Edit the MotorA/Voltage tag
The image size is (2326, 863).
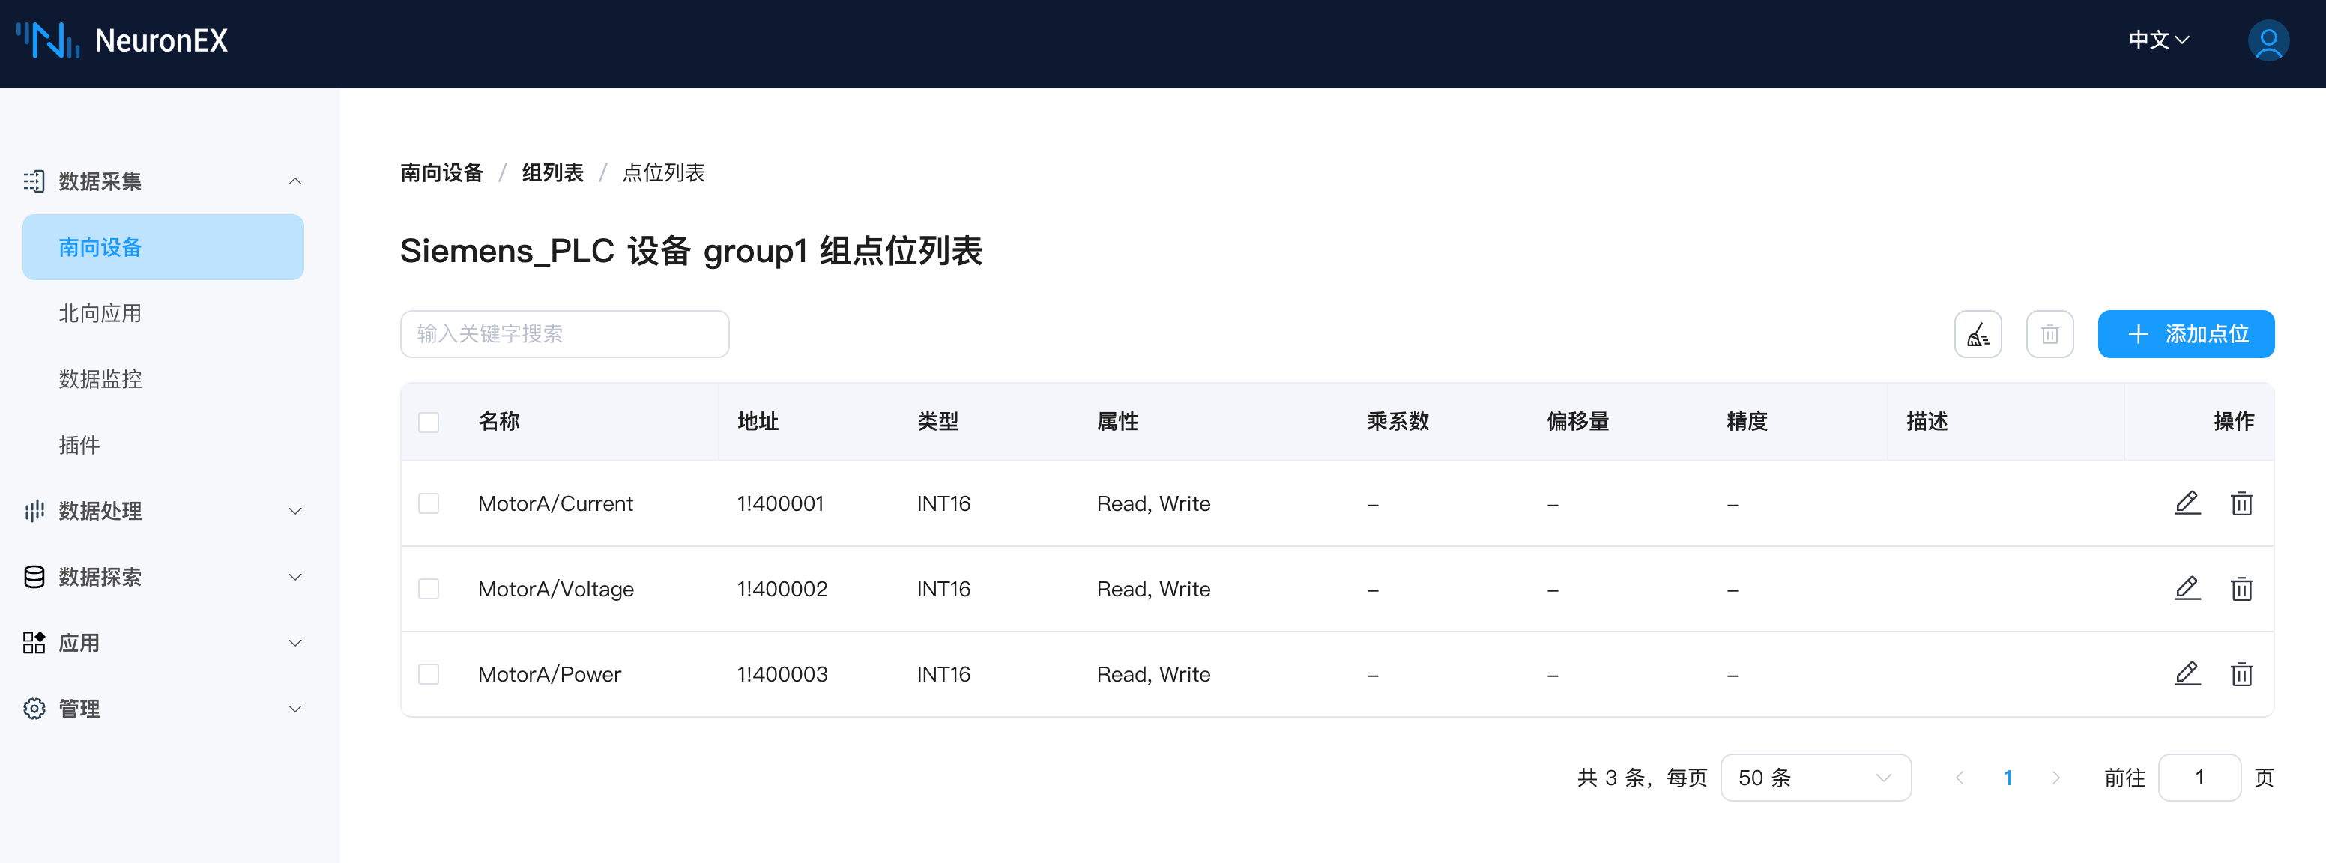(2186, 589)
